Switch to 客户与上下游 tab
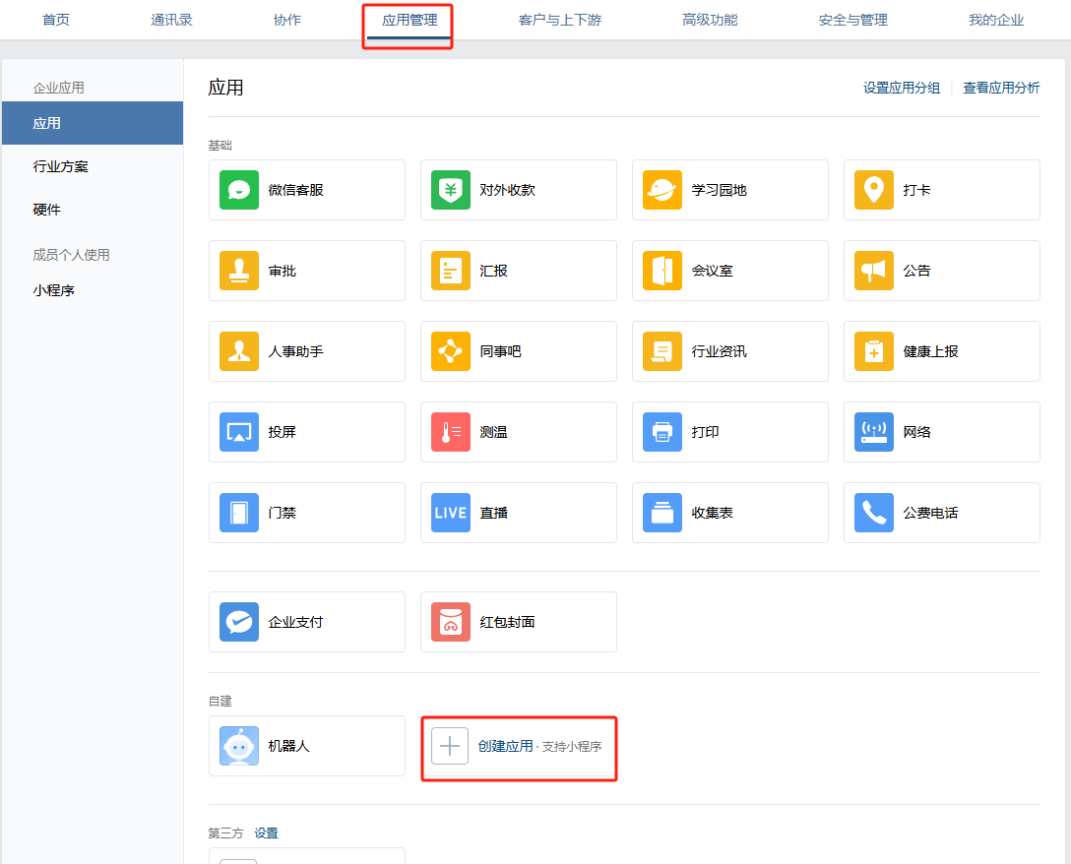 (559, 20)
